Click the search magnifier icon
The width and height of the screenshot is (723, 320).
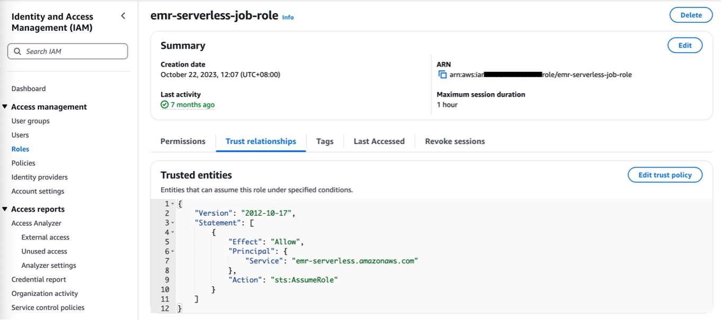click(17, 51)
